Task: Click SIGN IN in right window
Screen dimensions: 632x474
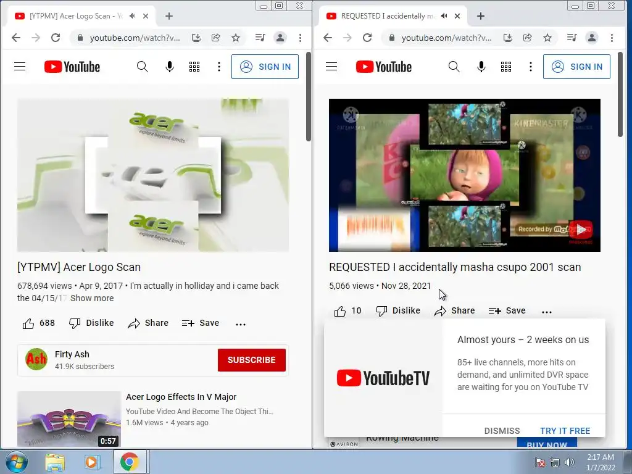Action: click(576, 67)
